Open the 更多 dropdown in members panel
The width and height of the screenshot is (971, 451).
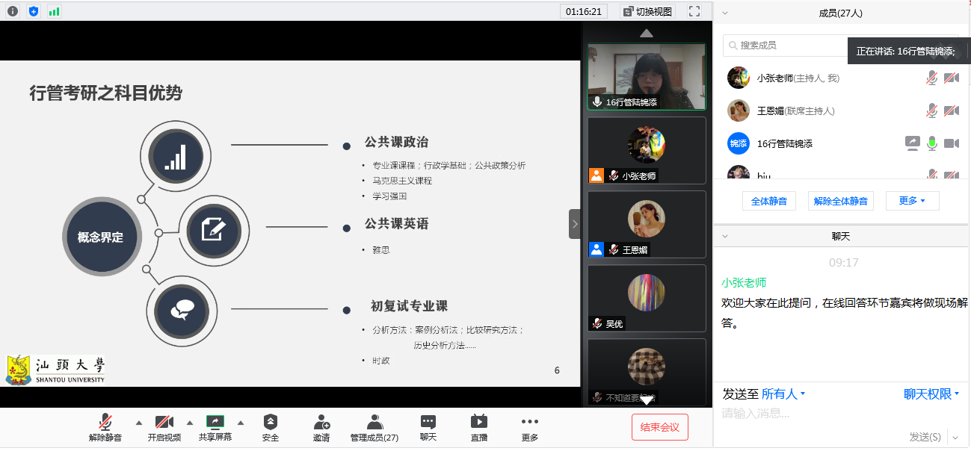(x=912, y=201)
